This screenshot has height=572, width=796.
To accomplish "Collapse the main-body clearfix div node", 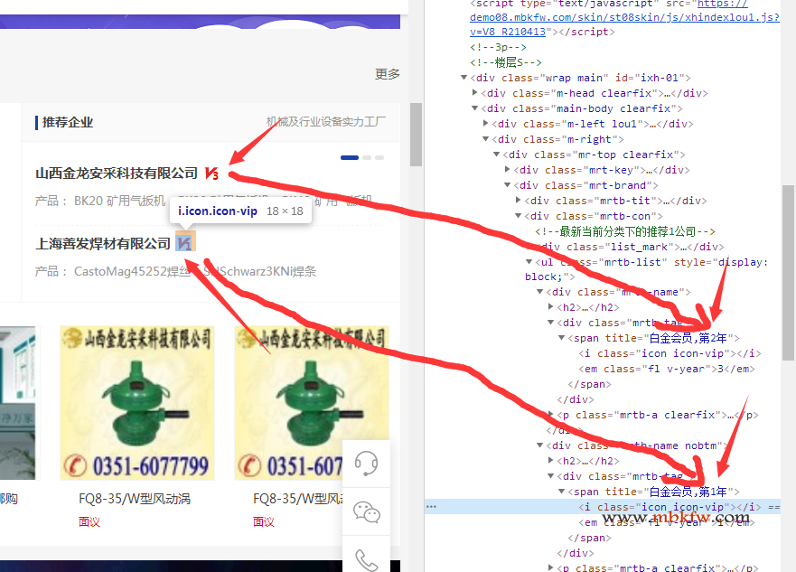I will pos(475,108).
